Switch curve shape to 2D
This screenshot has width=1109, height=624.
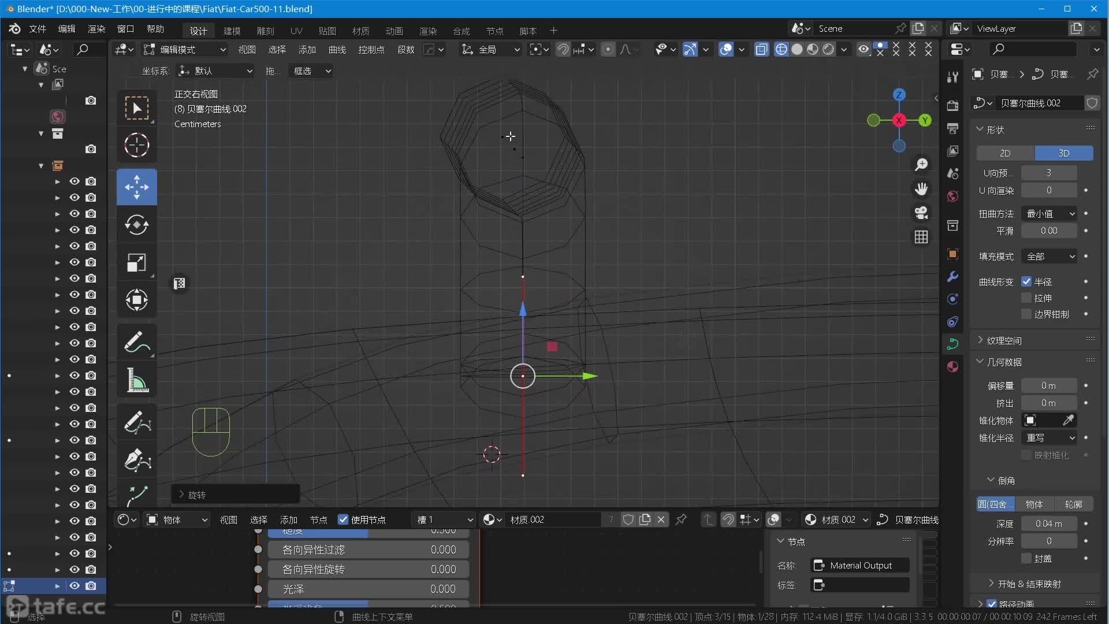coord(1005,153)
